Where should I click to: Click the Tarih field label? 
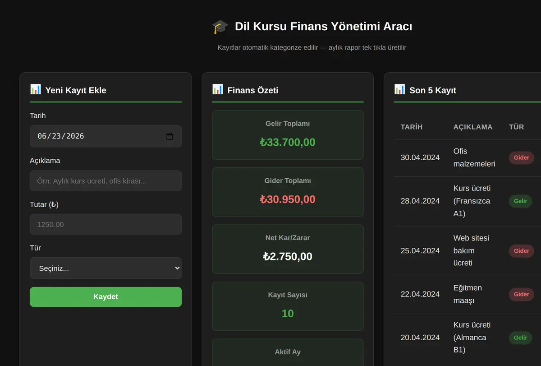38,116
